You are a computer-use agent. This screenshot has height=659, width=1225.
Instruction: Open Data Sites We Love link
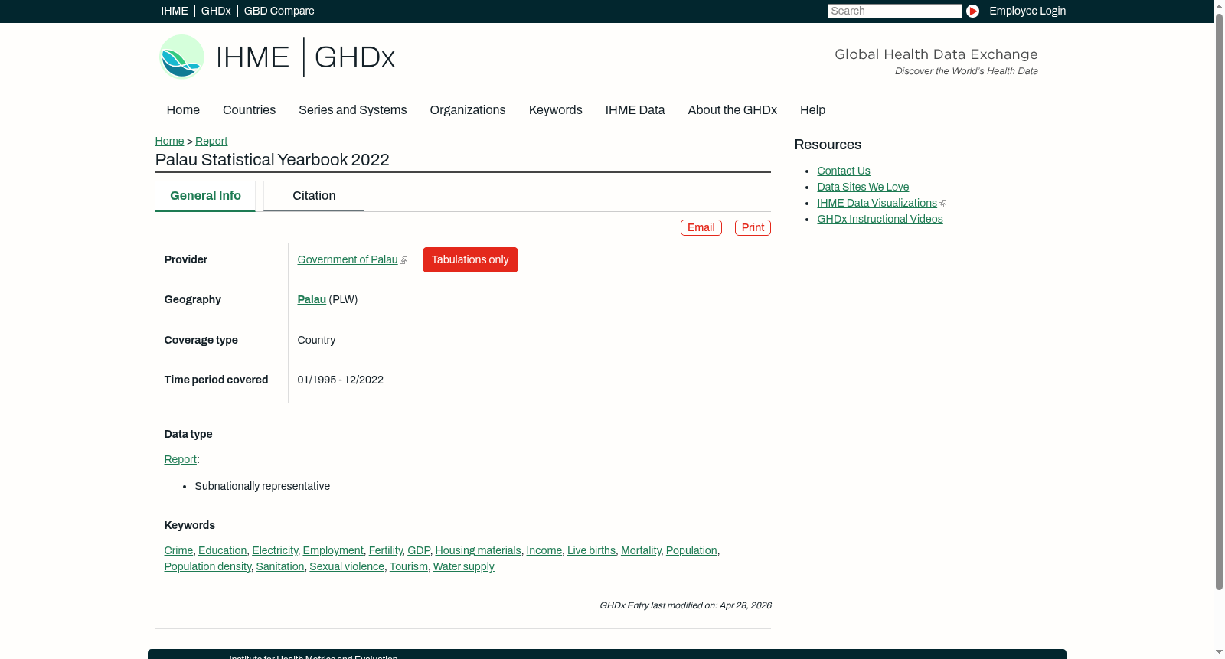[863, 188]
